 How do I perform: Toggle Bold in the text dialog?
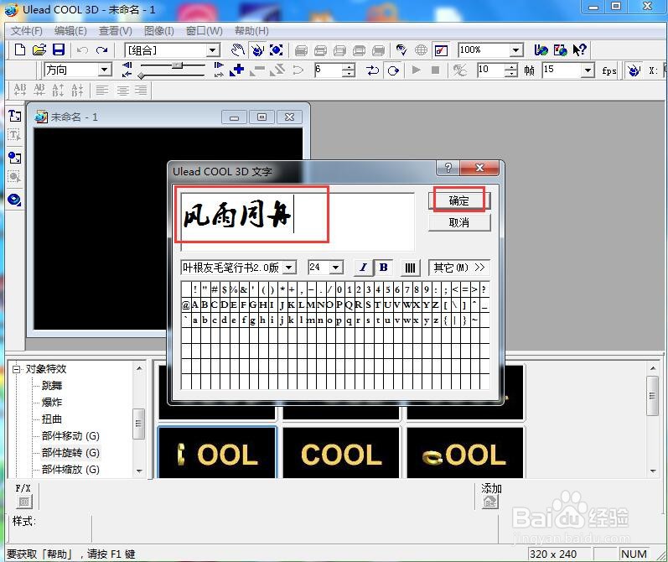[x=383, y=268]
